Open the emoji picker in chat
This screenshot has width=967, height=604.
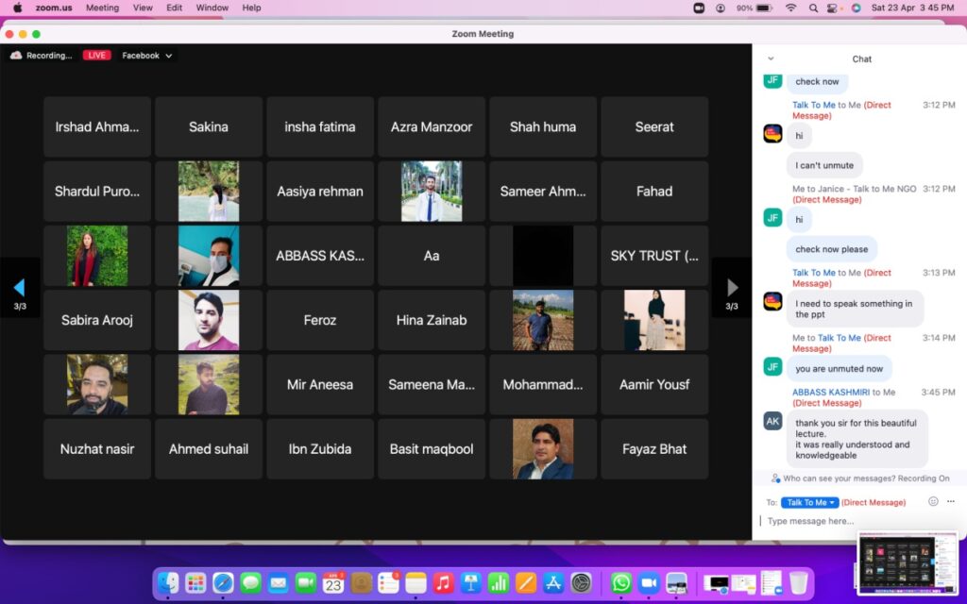[x=933, y=502]
